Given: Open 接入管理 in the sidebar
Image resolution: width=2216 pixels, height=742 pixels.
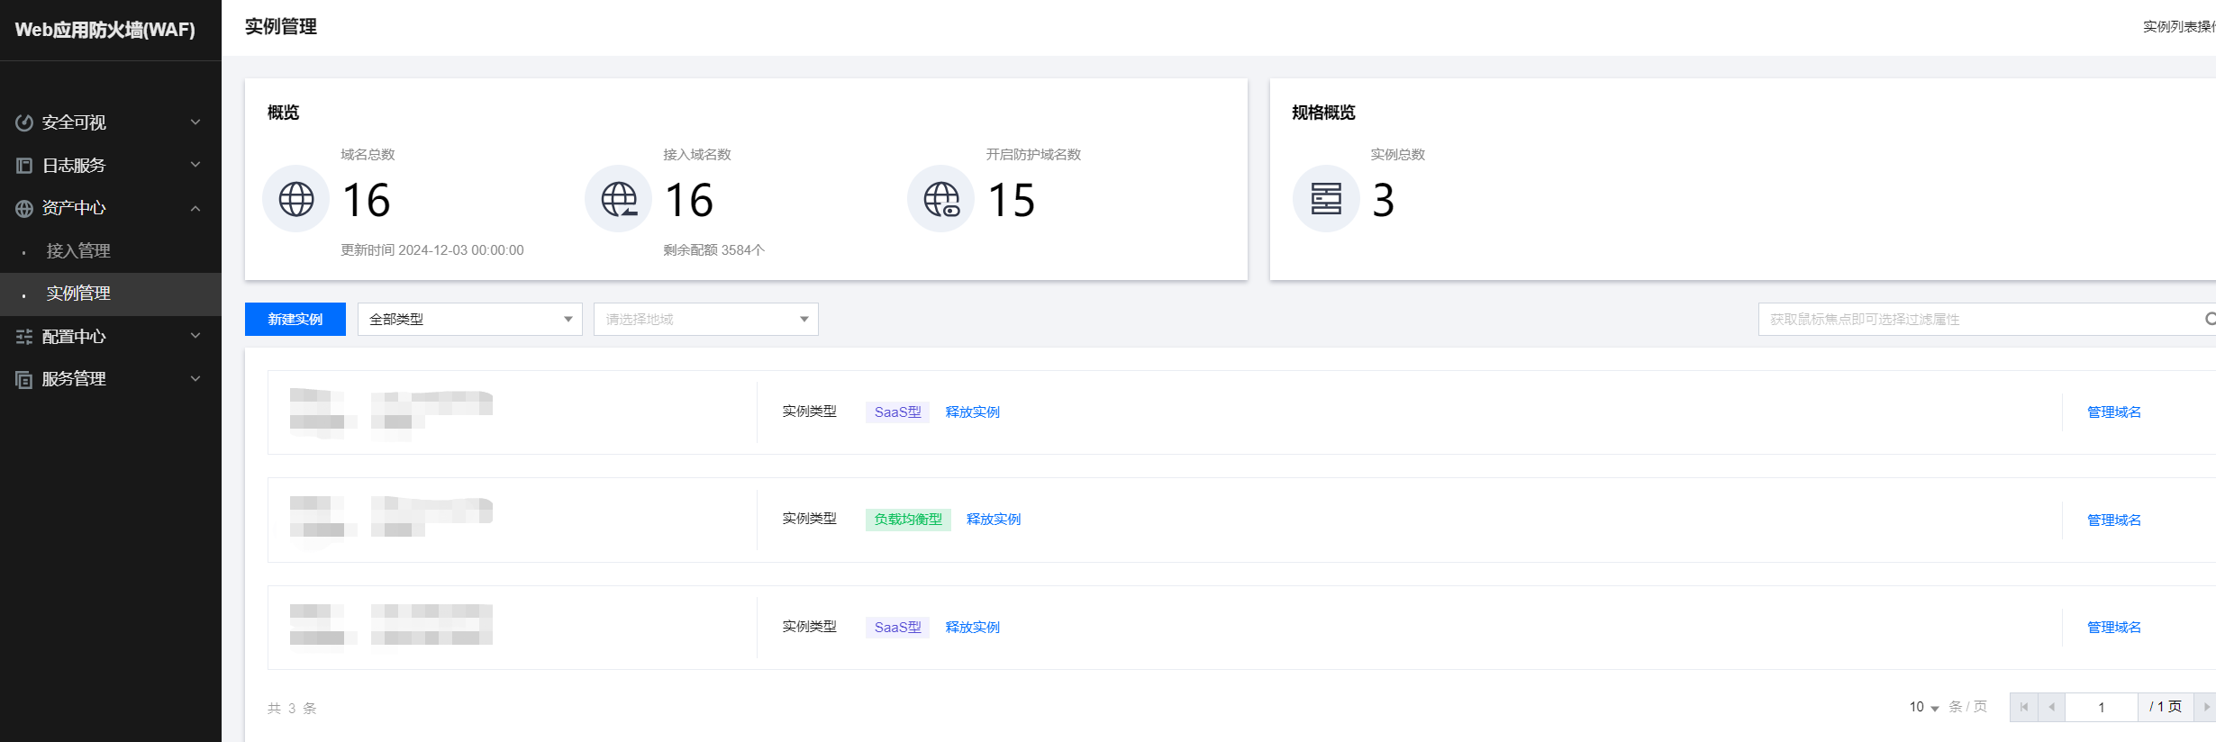Looking at the screenshot, I should [x=78, y=251].
